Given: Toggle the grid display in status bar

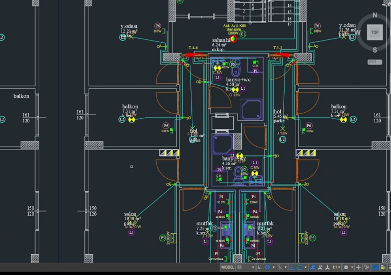Looking at the screenshot, I should 239,267.
